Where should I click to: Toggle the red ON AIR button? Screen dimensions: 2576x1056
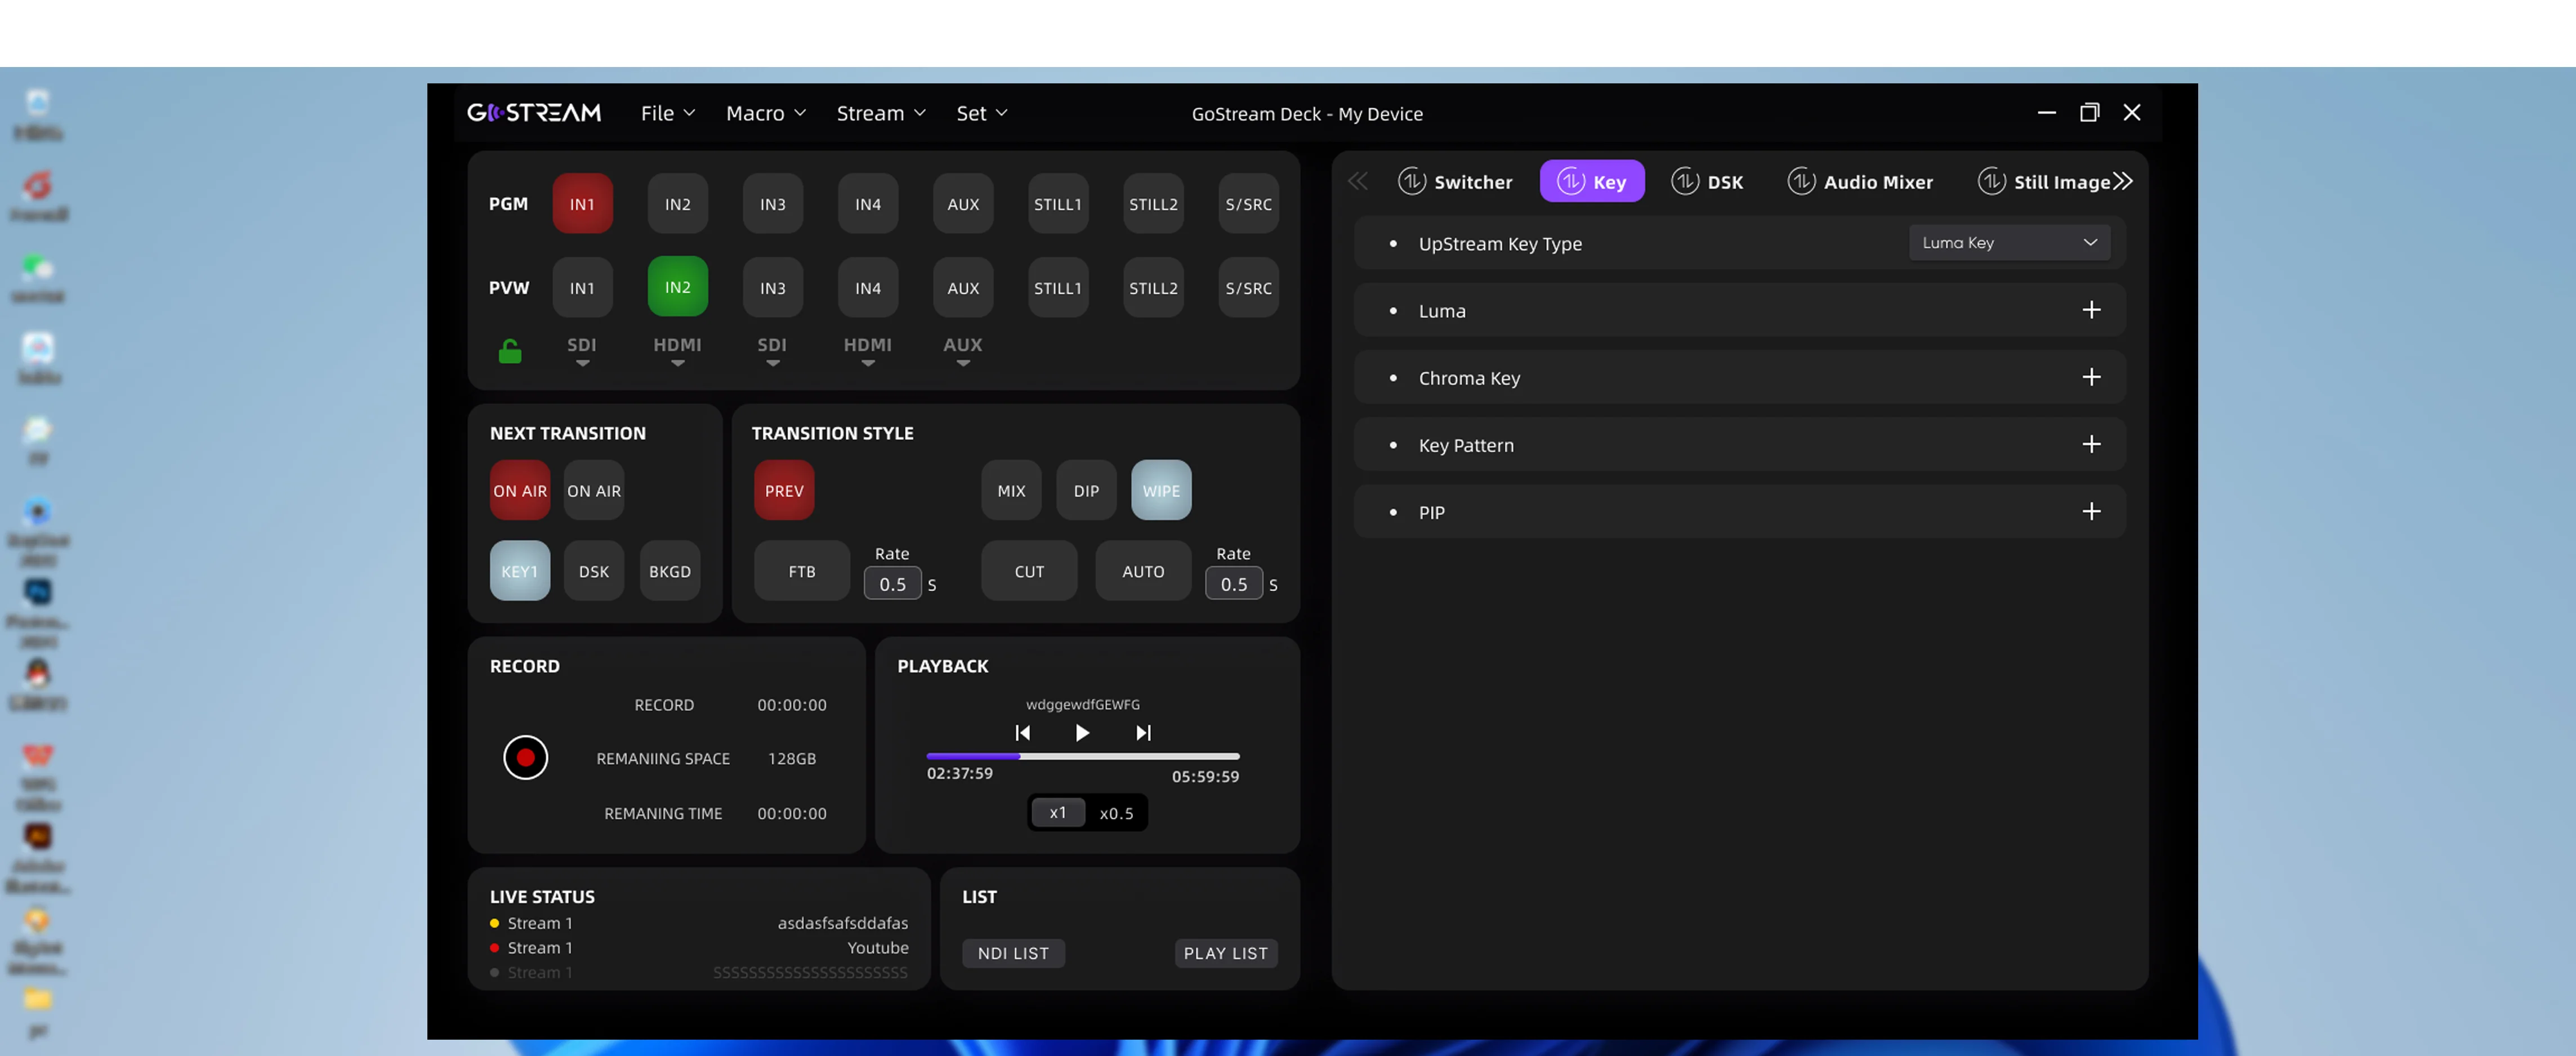pos(520,490)
